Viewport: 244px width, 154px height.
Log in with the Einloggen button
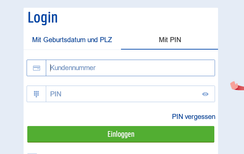121,134
